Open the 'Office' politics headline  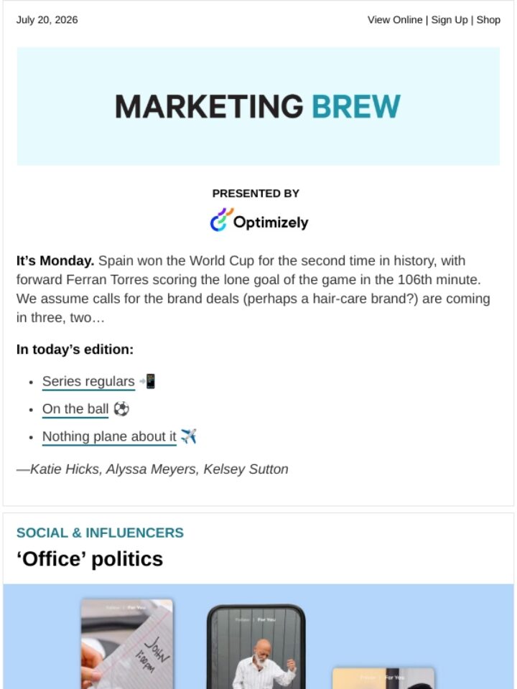click(x=90, y=559)
